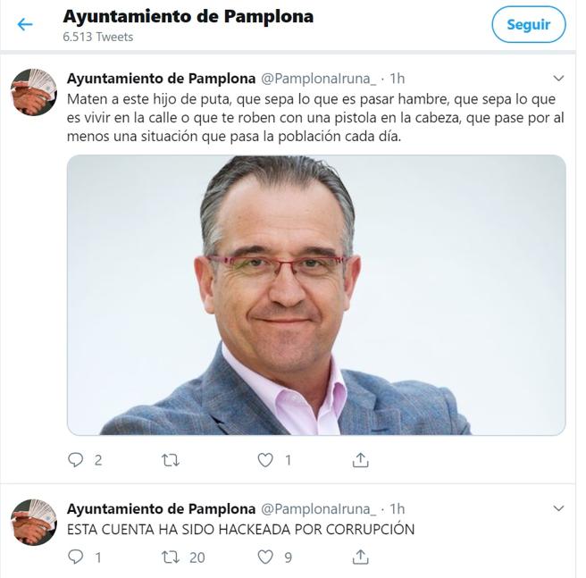586x578 pixels.
Task: Open the attached portrait photo
Action: coord(316,295)
